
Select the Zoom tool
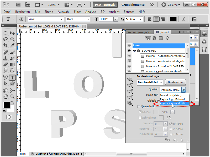(x=12, y=96)
